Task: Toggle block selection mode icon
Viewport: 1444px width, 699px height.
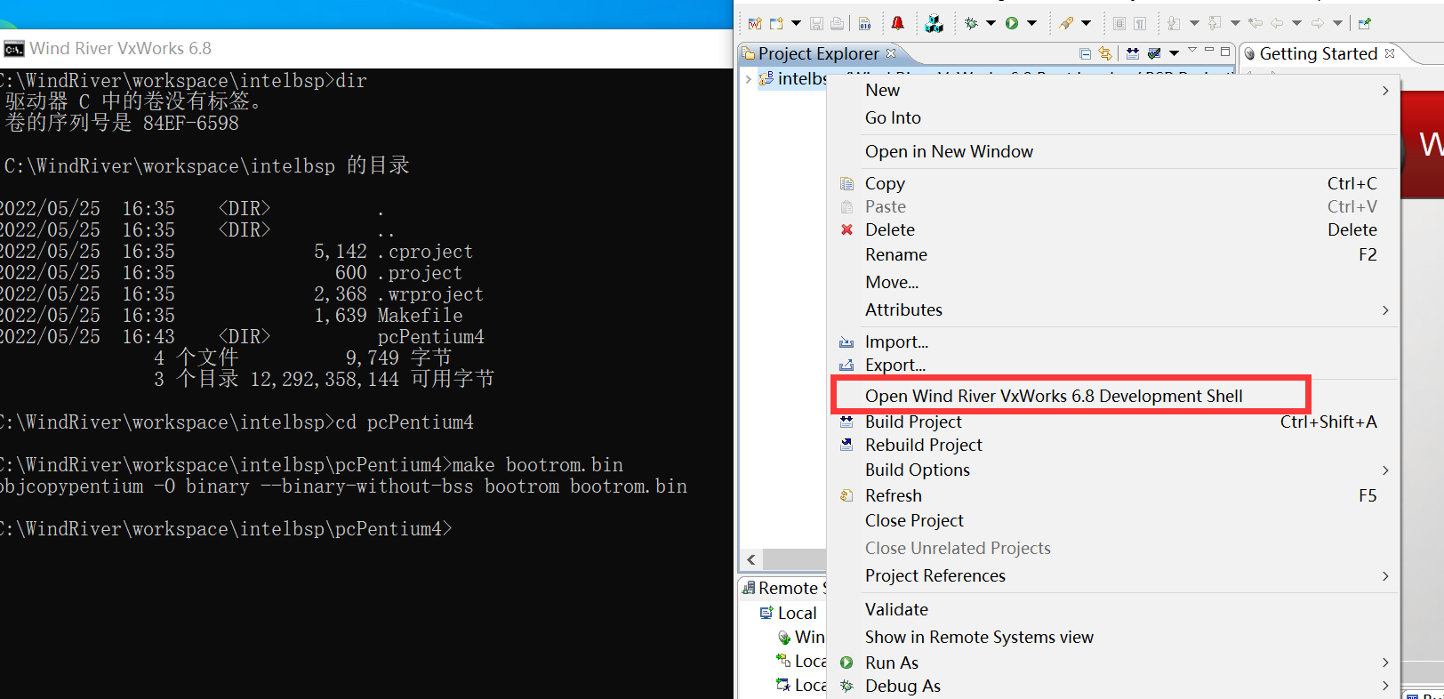Action: click(1119, 24)
